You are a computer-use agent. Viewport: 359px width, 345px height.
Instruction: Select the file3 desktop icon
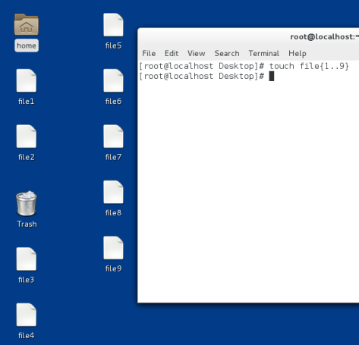pyautogui.click(x=27, y=259)
